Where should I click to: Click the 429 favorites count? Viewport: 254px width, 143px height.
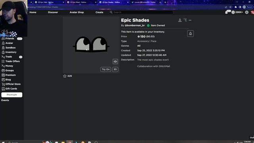(x=69, y=76)
